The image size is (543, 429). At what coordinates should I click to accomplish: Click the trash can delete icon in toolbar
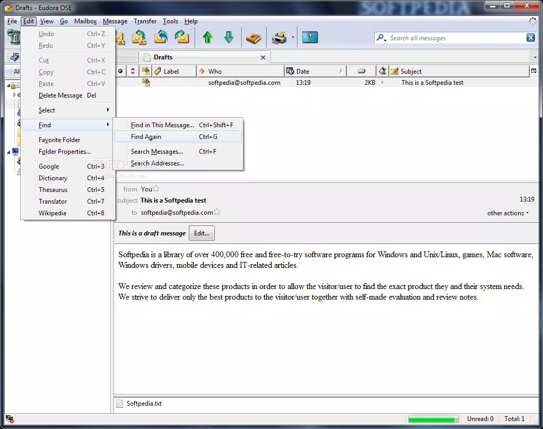click(14, 37)
